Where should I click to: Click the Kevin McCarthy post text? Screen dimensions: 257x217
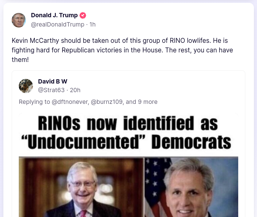[x=122, y=50]
